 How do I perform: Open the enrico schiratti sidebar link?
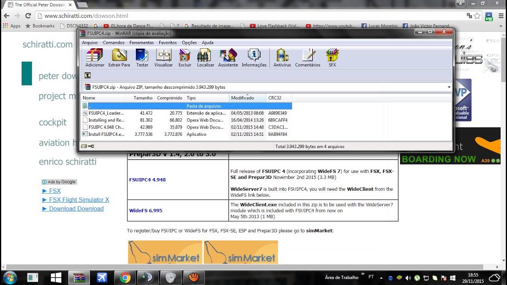(68, 161)
